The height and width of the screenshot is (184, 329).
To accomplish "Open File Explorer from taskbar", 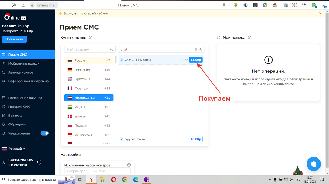I will 103,180.
